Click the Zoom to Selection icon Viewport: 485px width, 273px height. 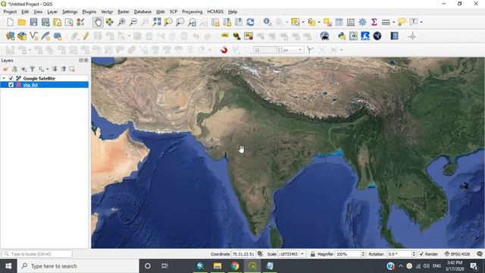tap(168, 22)
